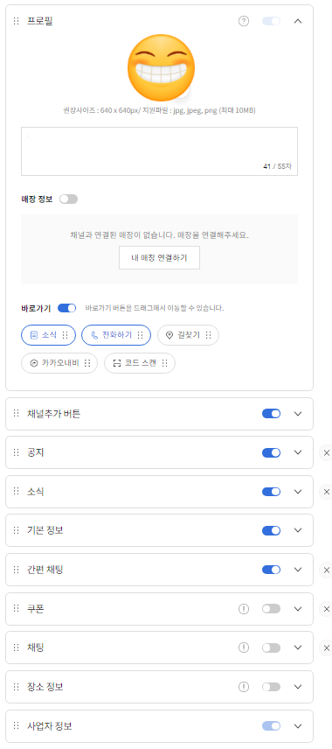Image resolution: width=332 pixels, height=749 pixels.
Task: Select the 소식 shortcut chip
Action: pyautogui.click(x=48, y=335)
